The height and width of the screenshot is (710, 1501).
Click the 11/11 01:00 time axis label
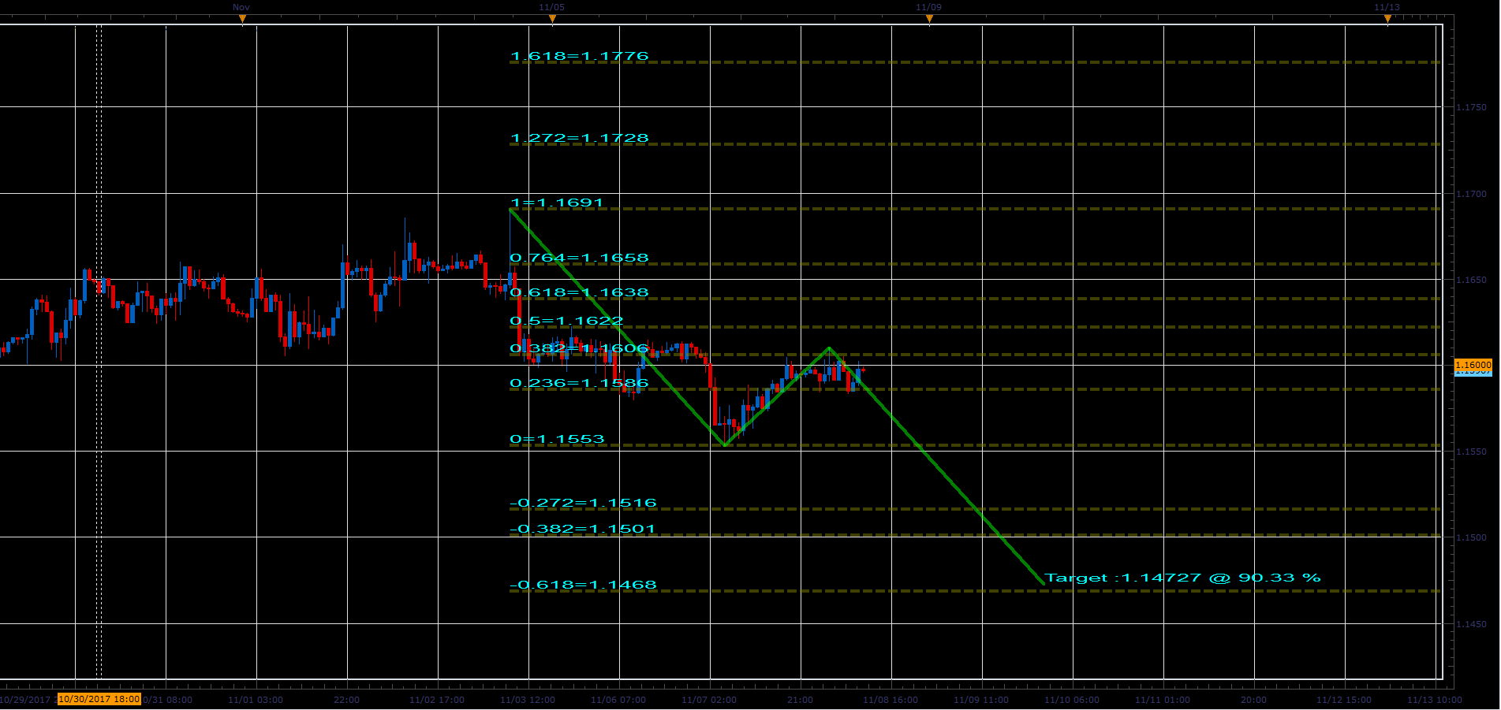tap(1163, 700)
